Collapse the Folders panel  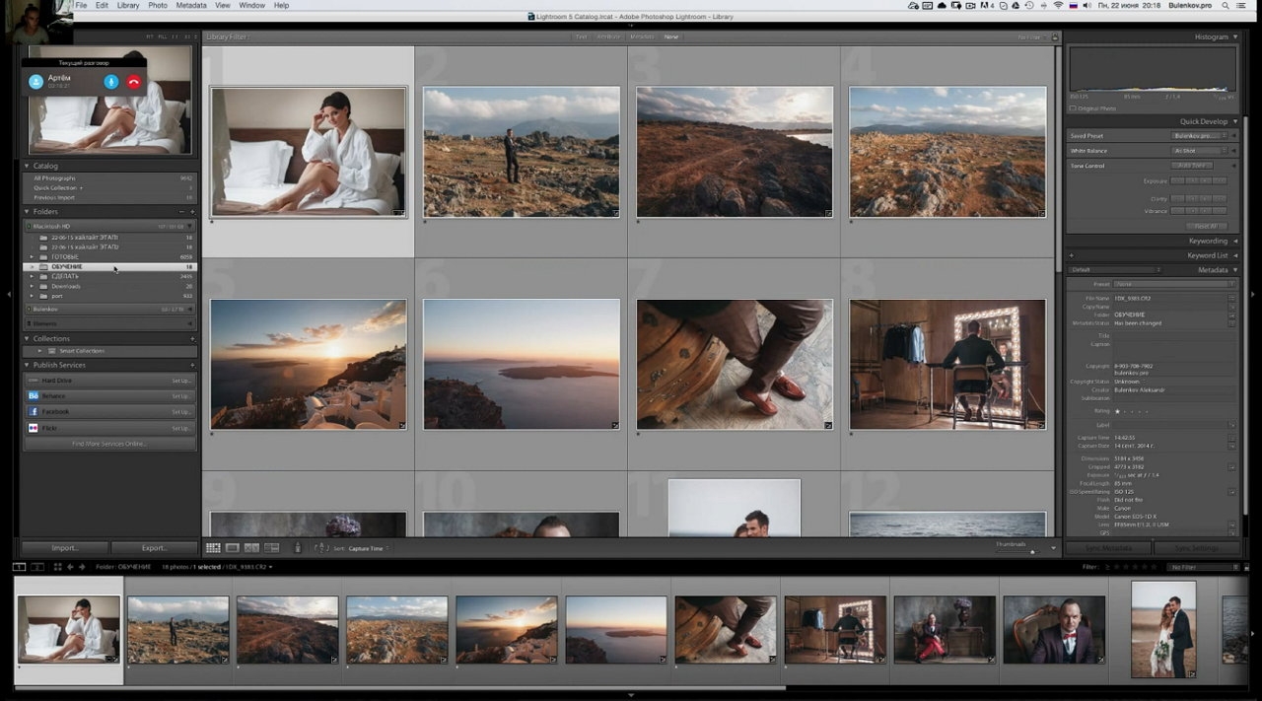tap(27, 212)
